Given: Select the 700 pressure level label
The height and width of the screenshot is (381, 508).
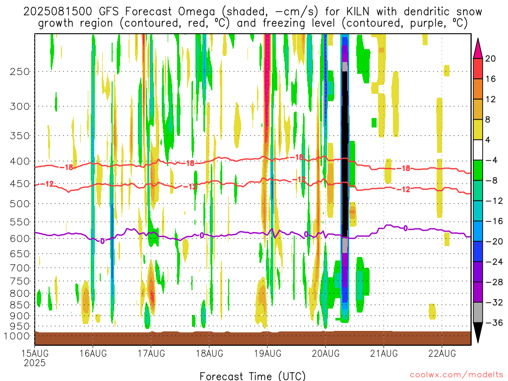Looking at the screenshot, I should (20, 268).
